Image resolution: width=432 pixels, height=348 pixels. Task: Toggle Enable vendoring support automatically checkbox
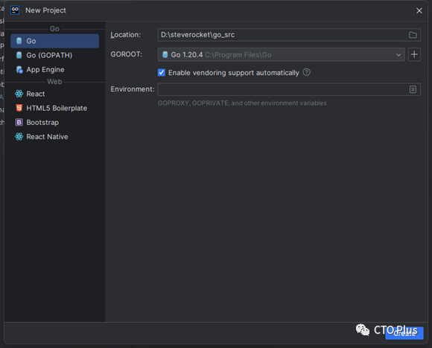pos(162,73)
